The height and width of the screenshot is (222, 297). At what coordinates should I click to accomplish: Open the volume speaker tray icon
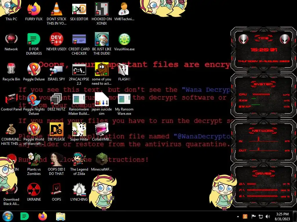268,217
